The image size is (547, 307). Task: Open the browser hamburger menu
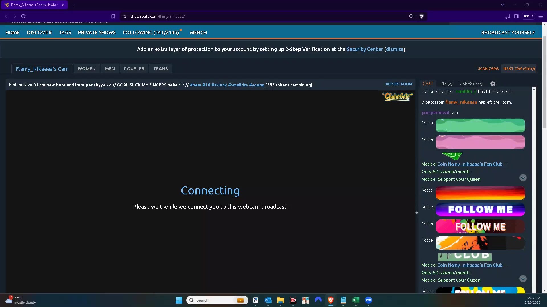(540, 16)
